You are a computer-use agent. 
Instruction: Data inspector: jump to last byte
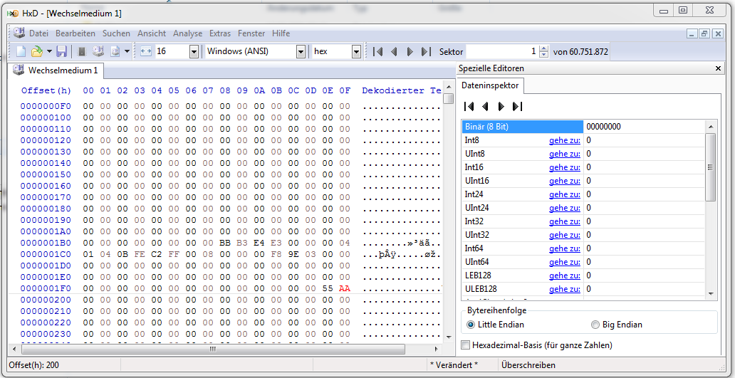point(518,107)
